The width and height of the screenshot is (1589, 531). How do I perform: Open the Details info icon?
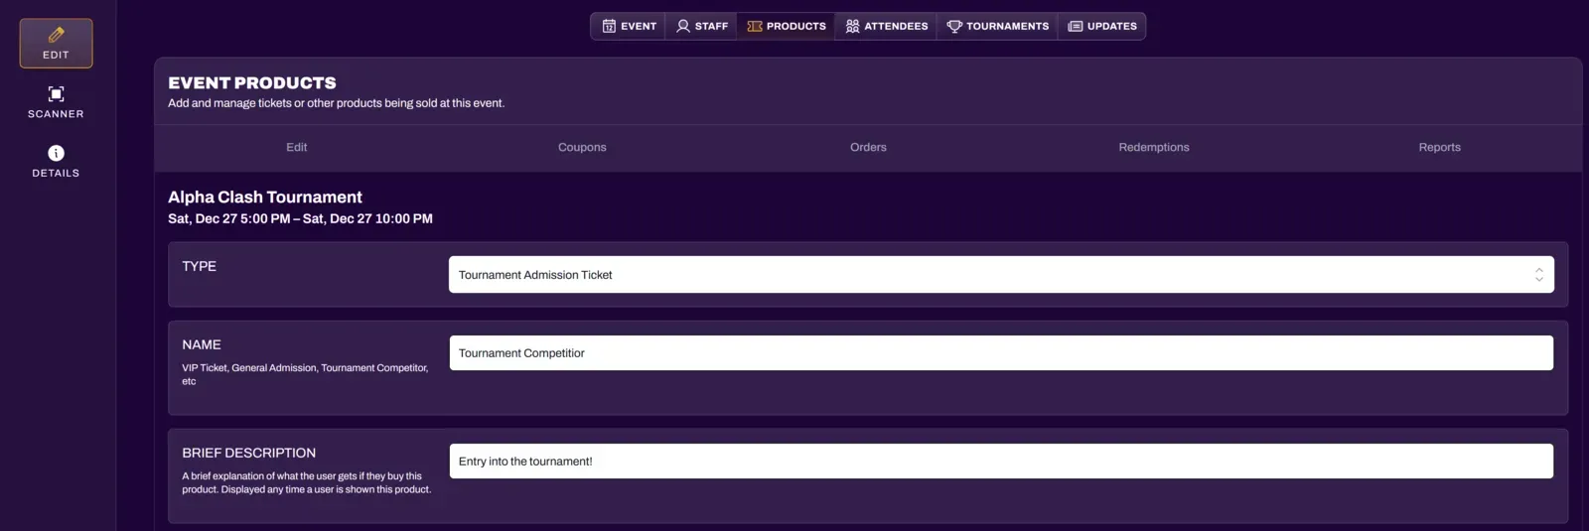click(56, 153)
